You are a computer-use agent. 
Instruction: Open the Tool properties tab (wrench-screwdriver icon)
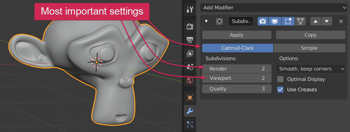coord(190,10)
